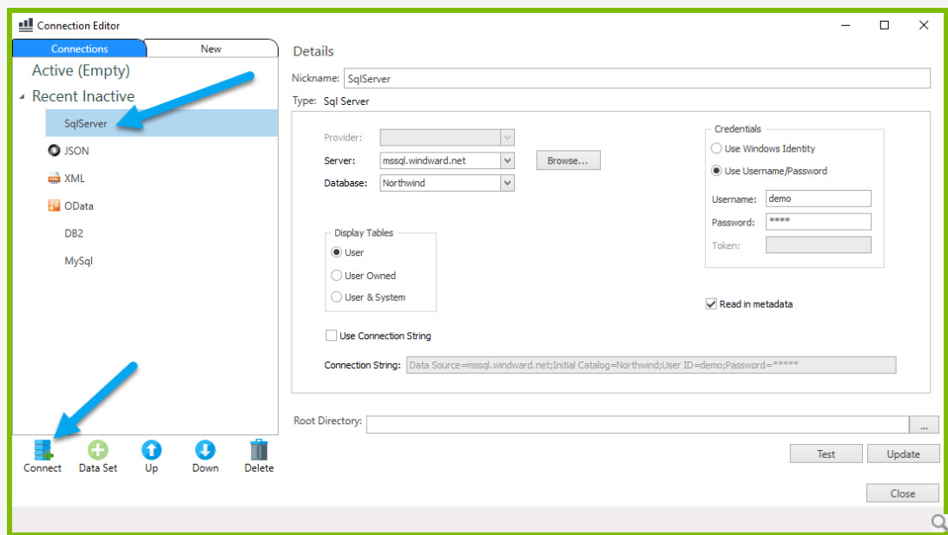Open the Server dropdown
948x535 pixels.
point(506,160)
